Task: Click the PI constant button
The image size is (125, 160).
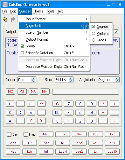Action: click(x=31, y=104)
